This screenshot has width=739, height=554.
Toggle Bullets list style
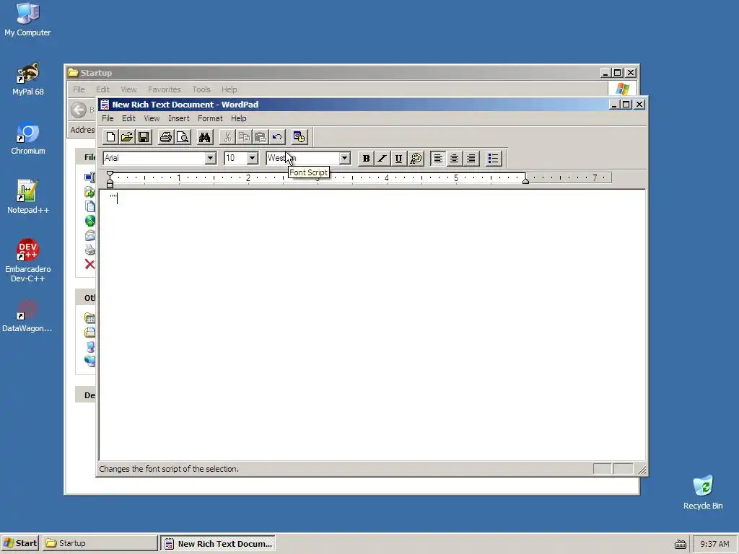[x=493, y=158]
